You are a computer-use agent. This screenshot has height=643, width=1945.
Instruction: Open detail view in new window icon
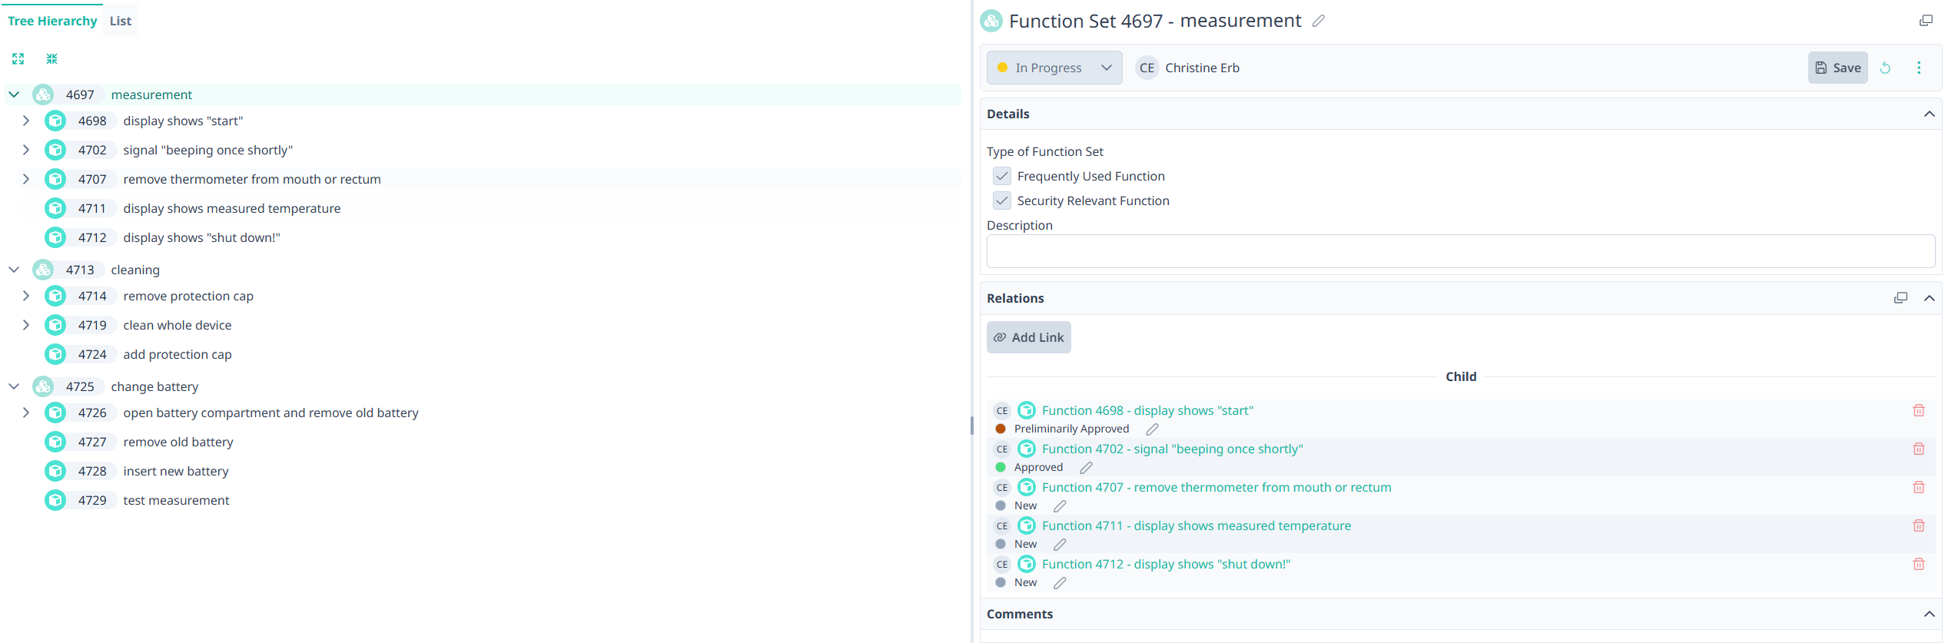coord(1926,21)
